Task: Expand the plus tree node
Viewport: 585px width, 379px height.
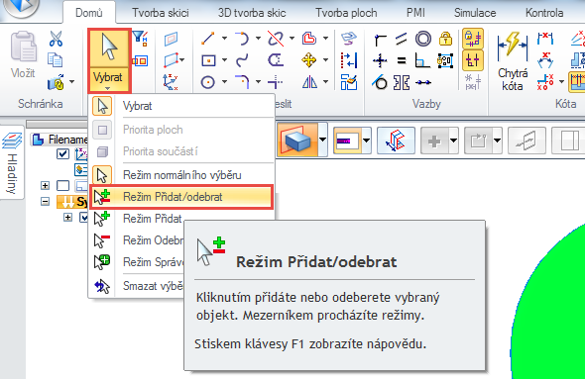Action: 46,185
